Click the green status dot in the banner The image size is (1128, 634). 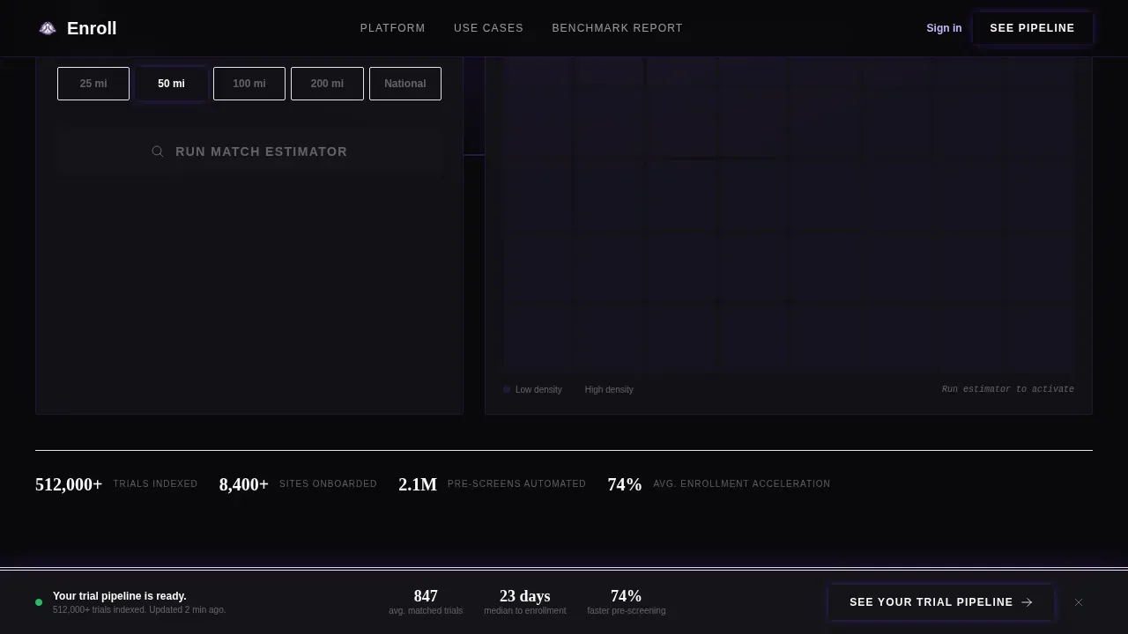[x=39, y=602]
